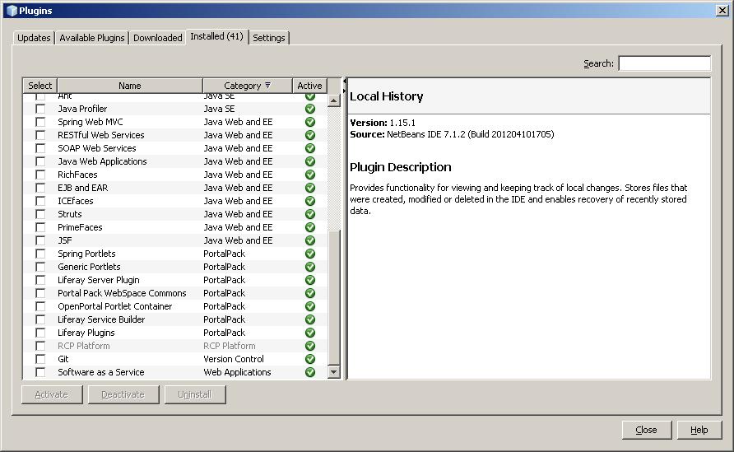734x452 pixels.
Task: Click the plugin list vertical scrollbar thumb
Action: click(333, 296)
